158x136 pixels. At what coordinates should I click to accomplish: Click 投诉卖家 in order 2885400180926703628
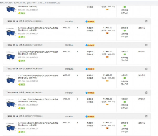click(90, 78)
